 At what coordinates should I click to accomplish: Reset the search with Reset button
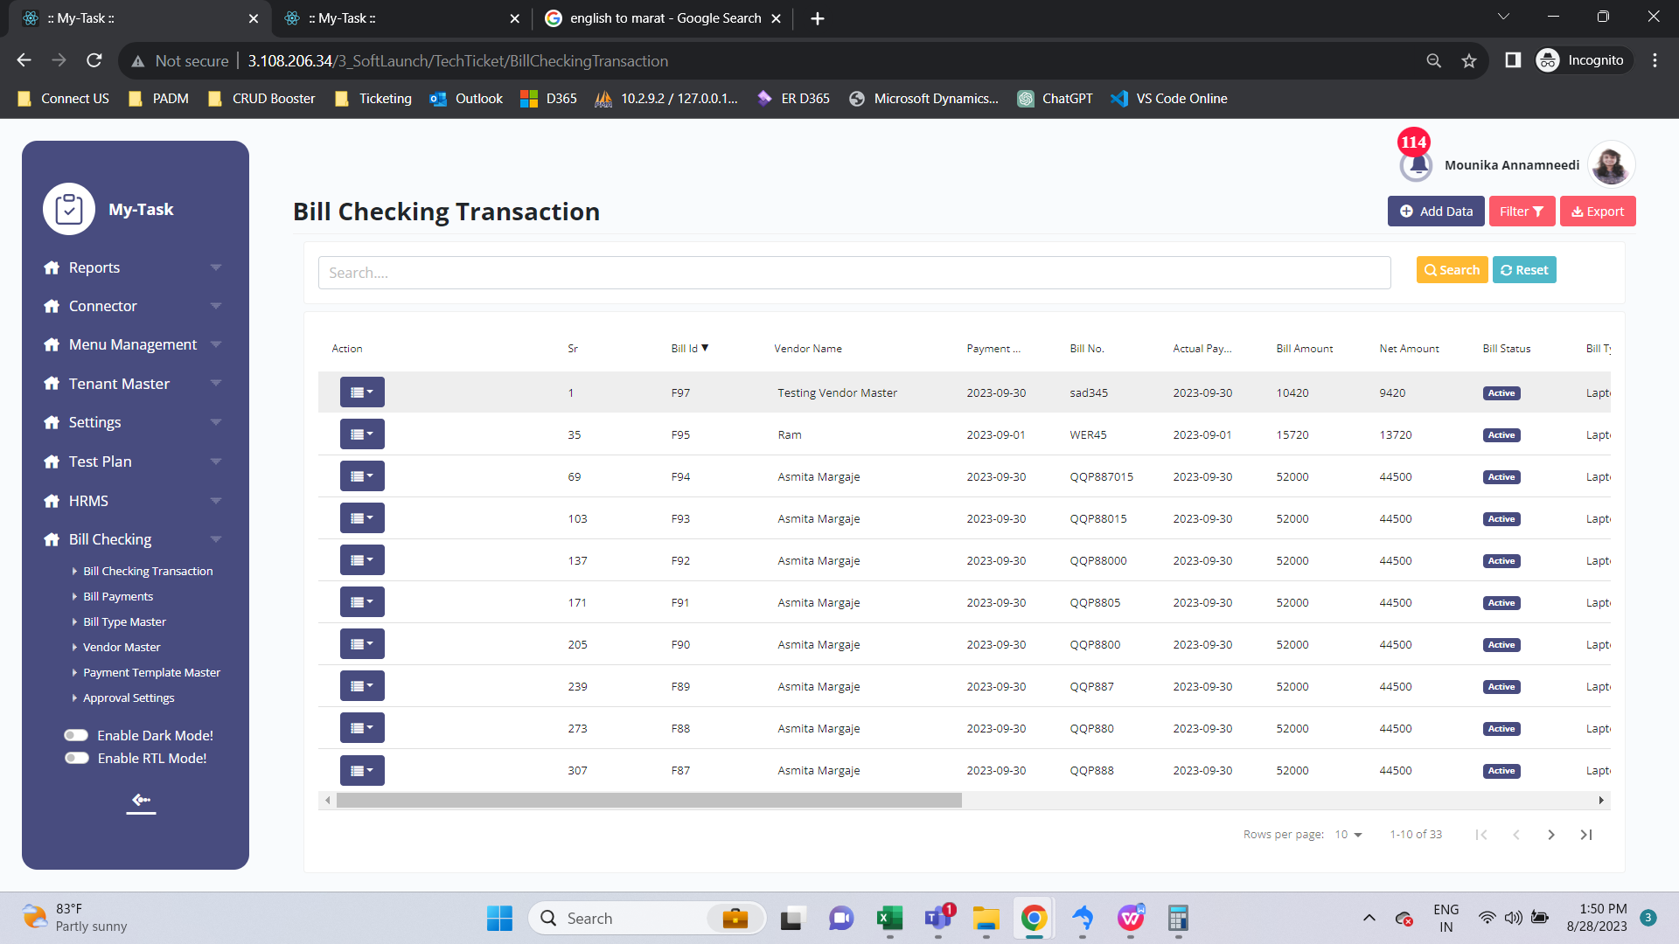[x=1524, y=269]
